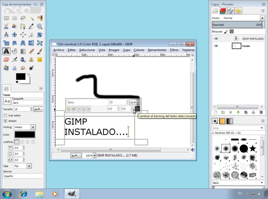Expand the layer Modo dropdown

coord(262,18)
